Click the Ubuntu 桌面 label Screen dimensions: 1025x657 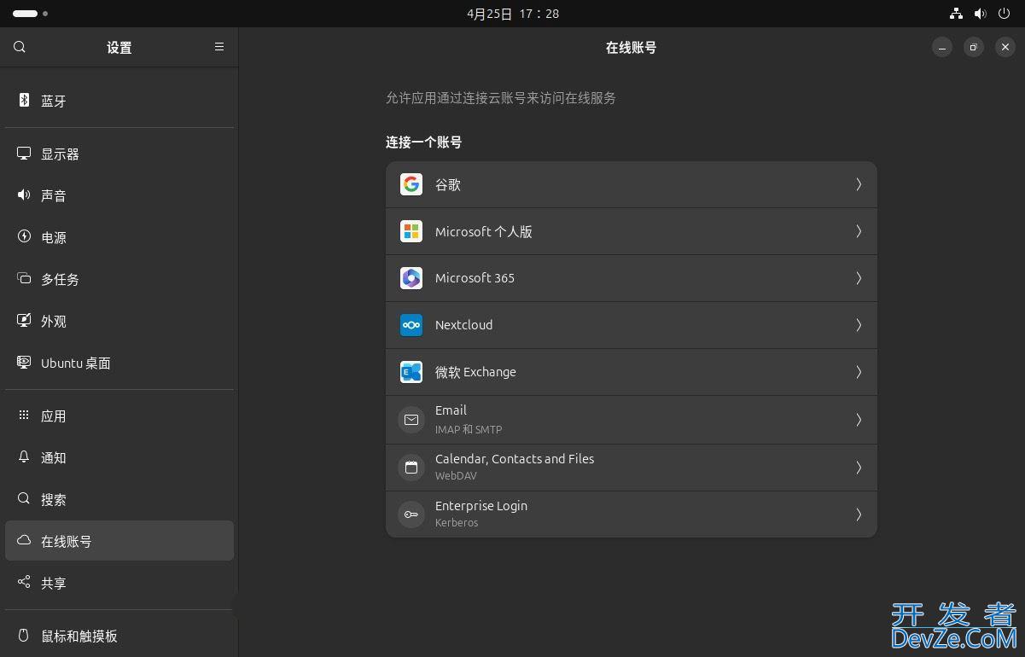coord(76,363)
